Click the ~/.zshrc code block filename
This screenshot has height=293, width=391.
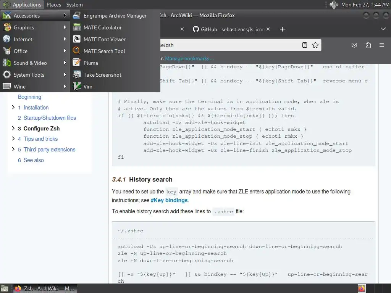(131, 231)
